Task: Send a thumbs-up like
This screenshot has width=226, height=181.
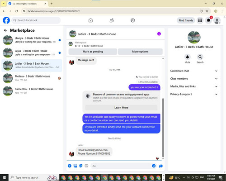Action: coord(161,166)
